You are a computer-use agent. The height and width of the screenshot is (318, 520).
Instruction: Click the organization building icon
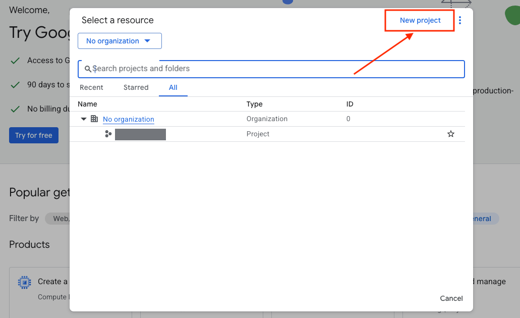tap(94, 119)
